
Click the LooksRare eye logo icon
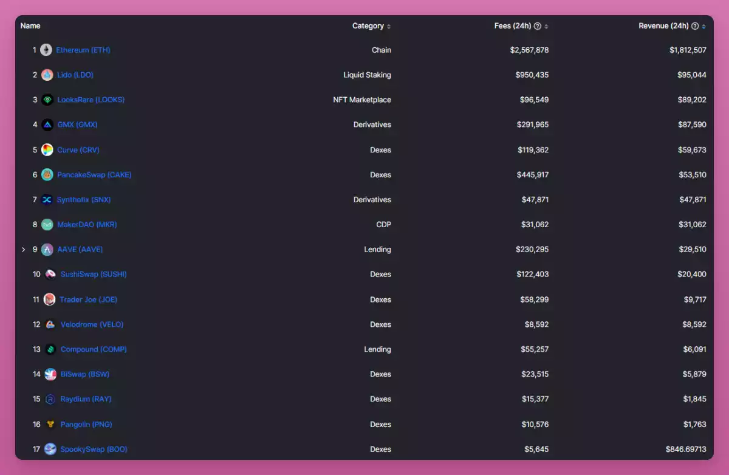click(x=47, y=100)
